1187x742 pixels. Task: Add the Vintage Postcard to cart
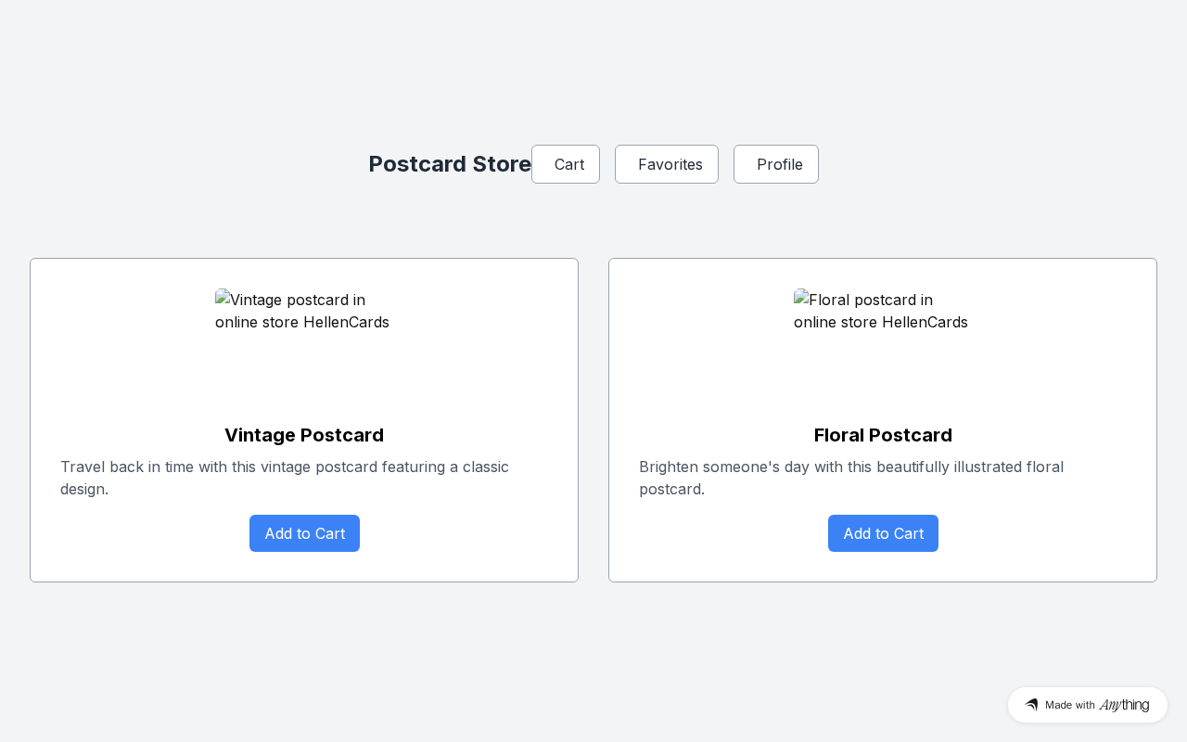(304, 533)
